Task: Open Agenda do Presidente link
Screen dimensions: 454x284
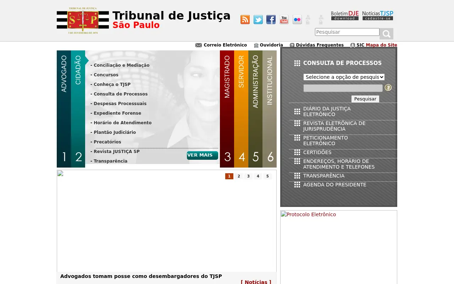Action: (x=335, y=185)
